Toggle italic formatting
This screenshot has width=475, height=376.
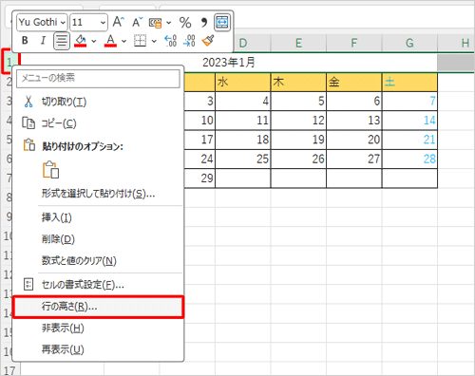43,41
